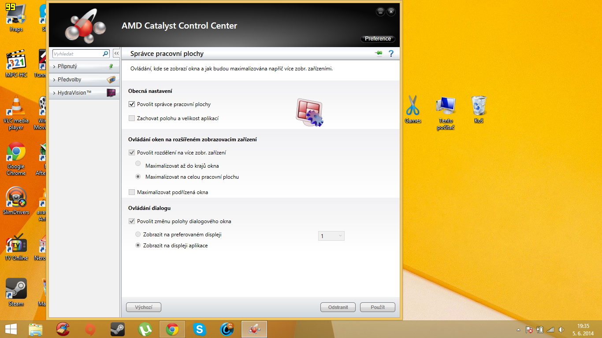This screenshot has height=338, width=602.
Task: Toggle Povolit rozdělení na více zobr. zařízení
Action: 132,153
